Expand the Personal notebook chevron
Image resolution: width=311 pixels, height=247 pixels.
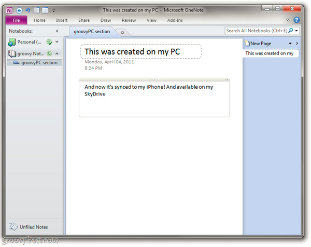tap(57, 42)
